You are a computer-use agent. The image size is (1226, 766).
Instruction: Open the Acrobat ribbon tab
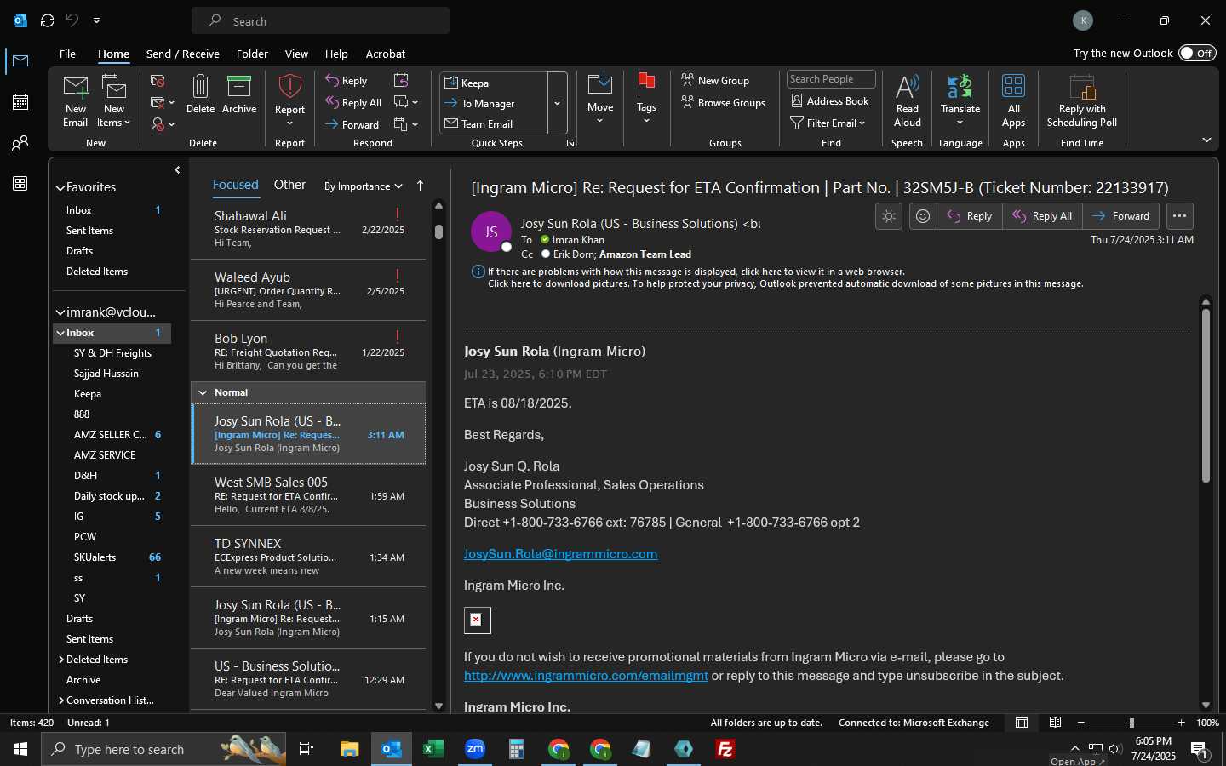(386, 54)
